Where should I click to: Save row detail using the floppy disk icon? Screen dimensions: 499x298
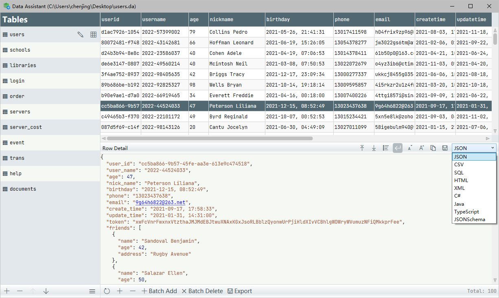pyautogui.click(x=445, y=148)
